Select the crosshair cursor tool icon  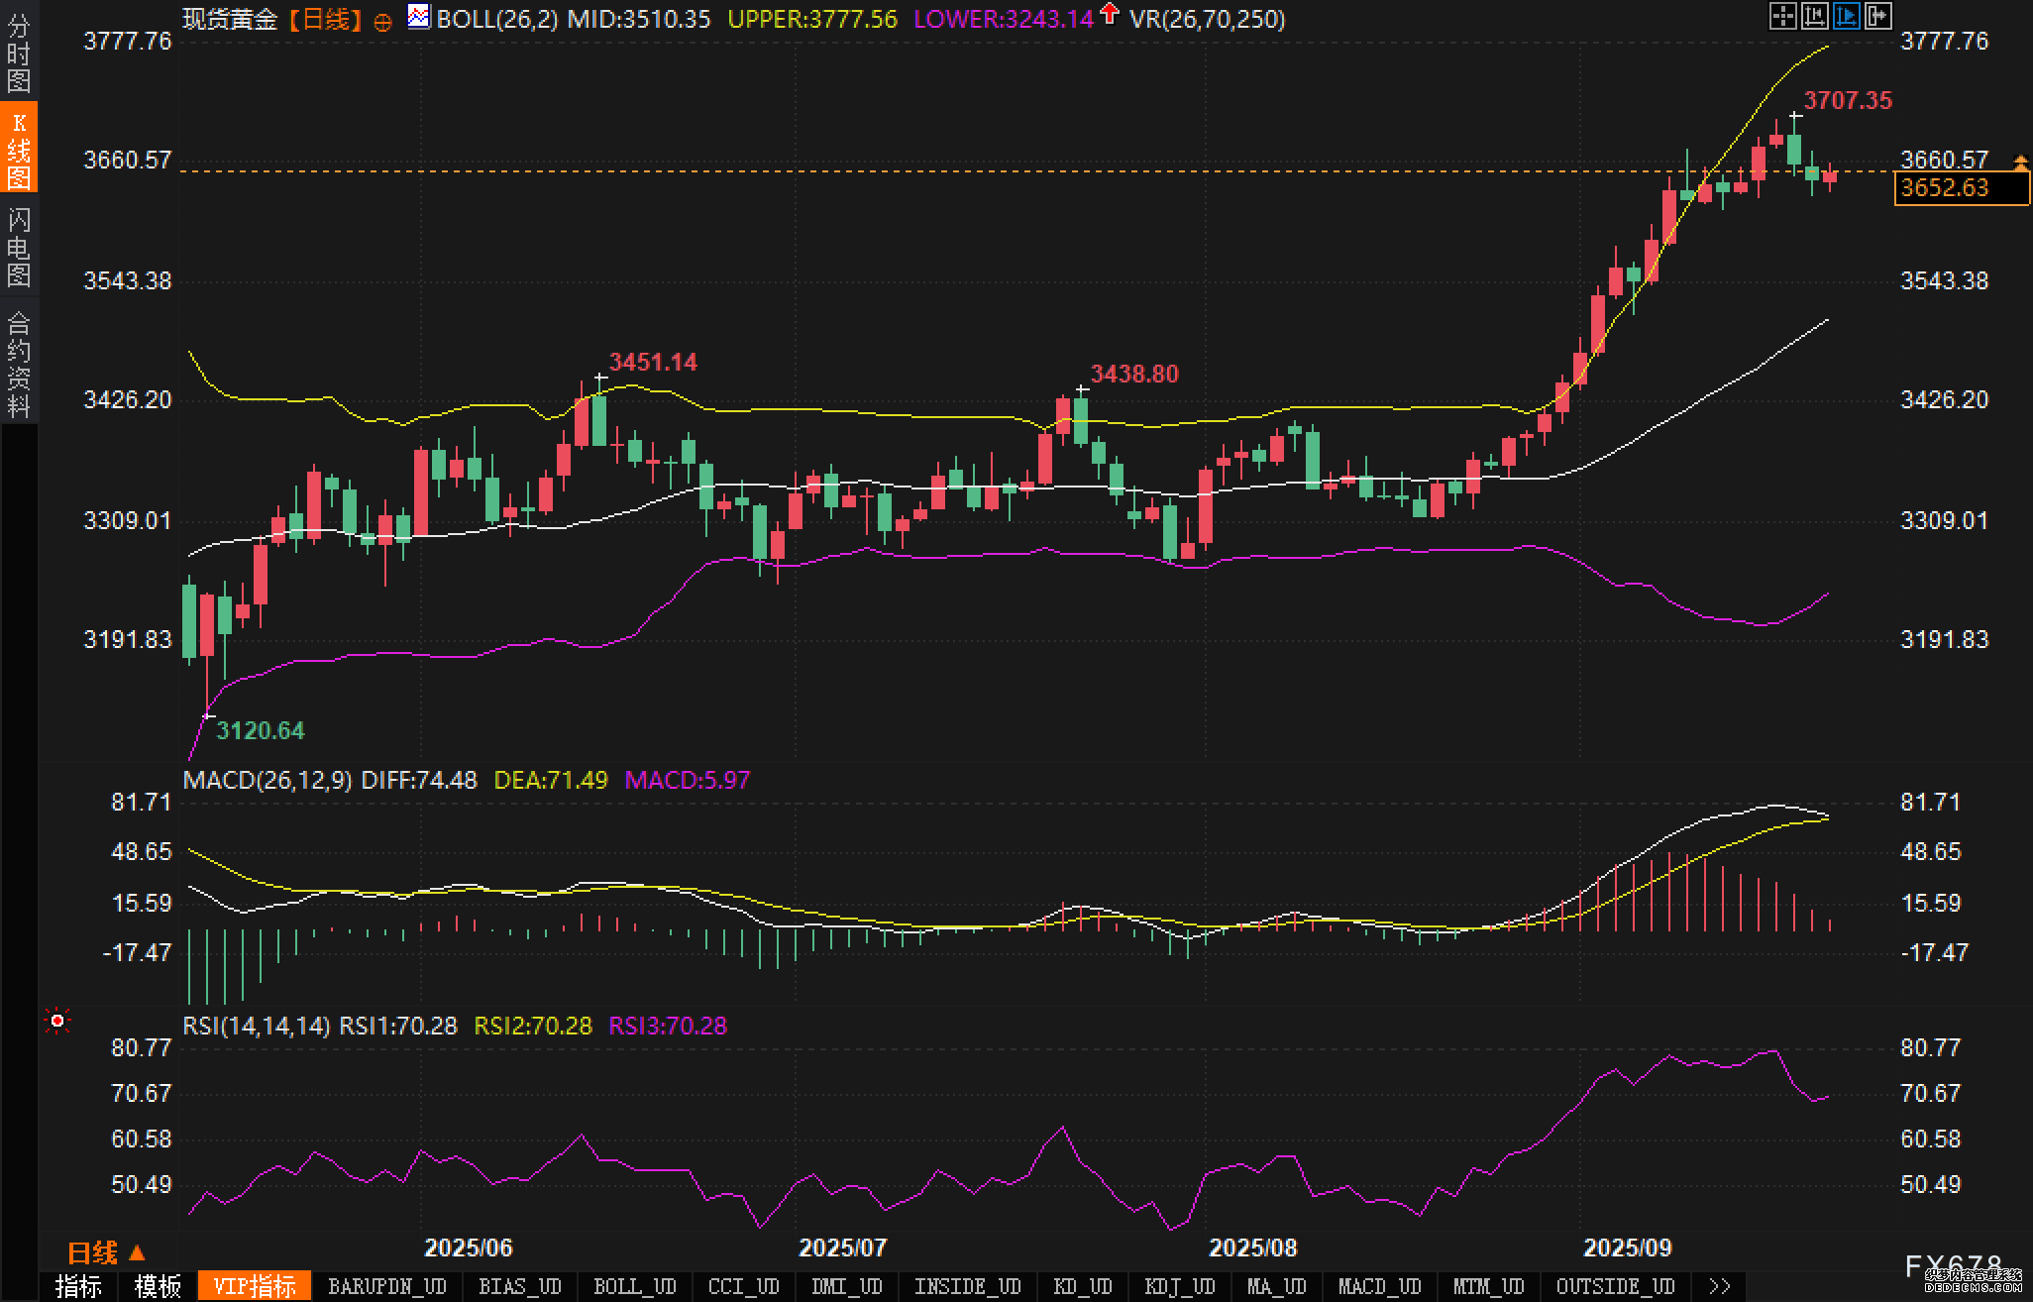[1782, 16]
